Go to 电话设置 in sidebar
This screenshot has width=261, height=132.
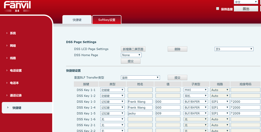point(16,70)
